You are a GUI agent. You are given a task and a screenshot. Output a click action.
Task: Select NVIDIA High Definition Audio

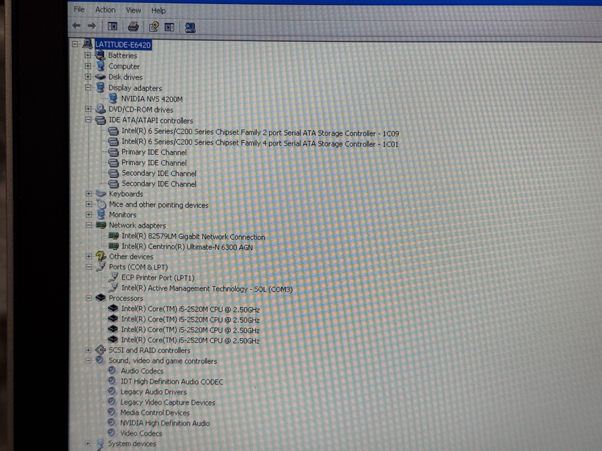coord(165,423)
